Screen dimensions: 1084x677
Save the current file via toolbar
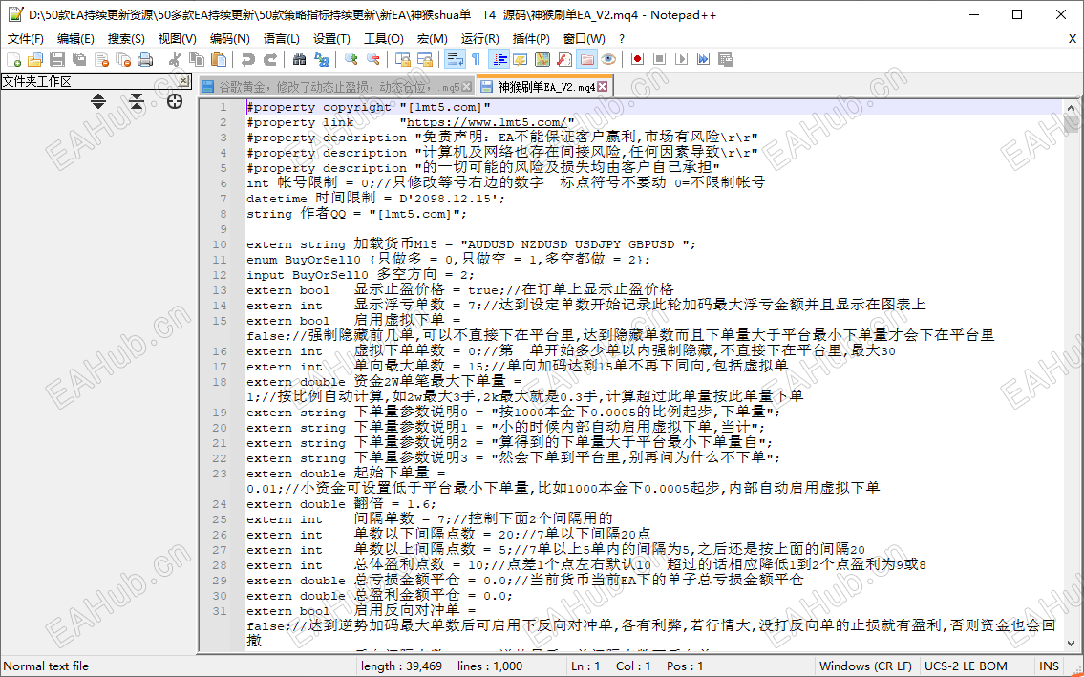coord(57,59)
